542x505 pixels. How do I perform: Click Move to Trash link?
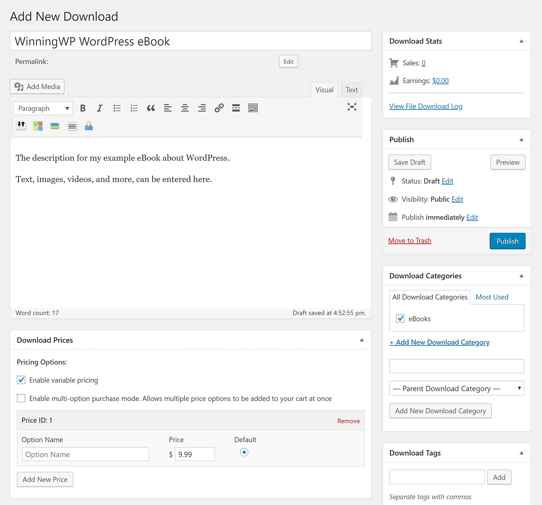point(410,240)
